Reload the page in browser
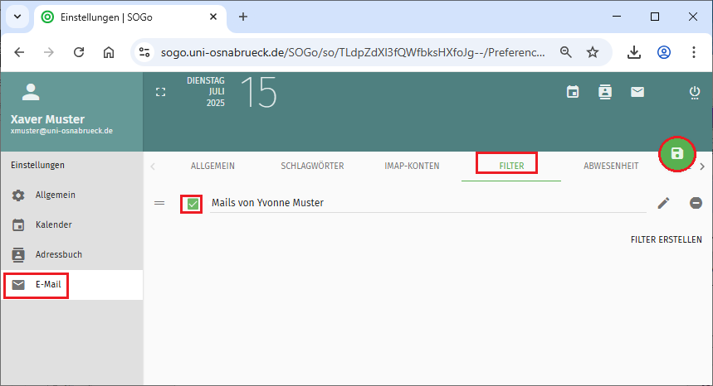This screenshot has width=713, height=386. coord(79,52)
